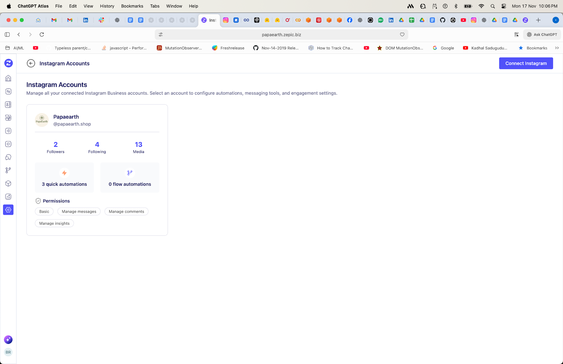
Task: Click the Manage comments permission chip
Action: 126,212
